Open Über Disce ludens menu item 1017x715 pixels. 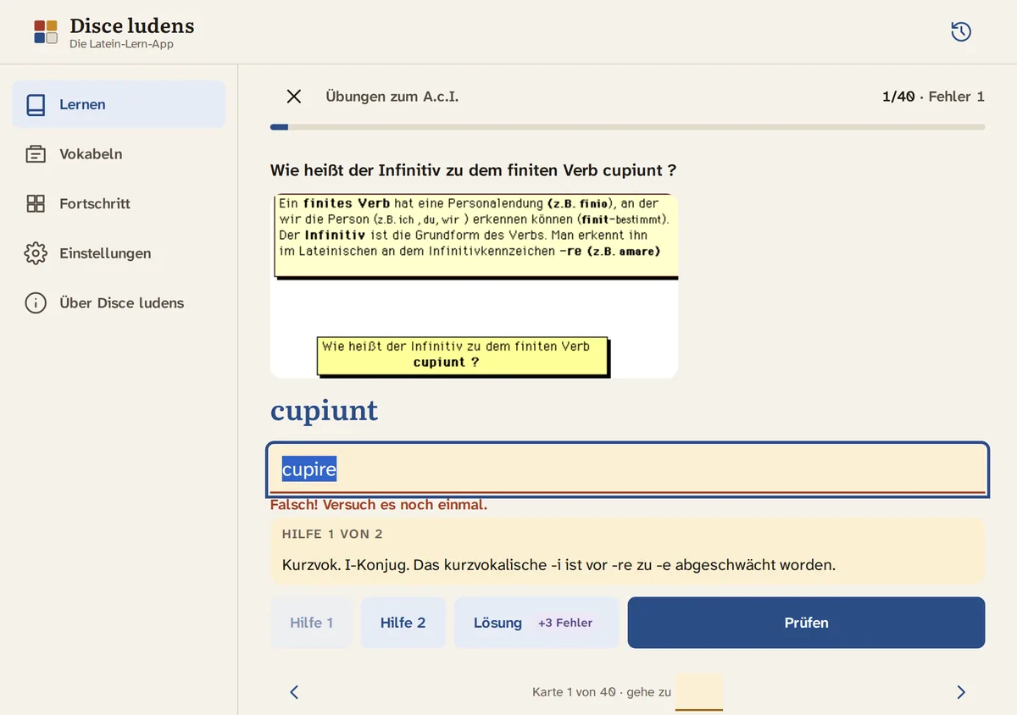119,303
